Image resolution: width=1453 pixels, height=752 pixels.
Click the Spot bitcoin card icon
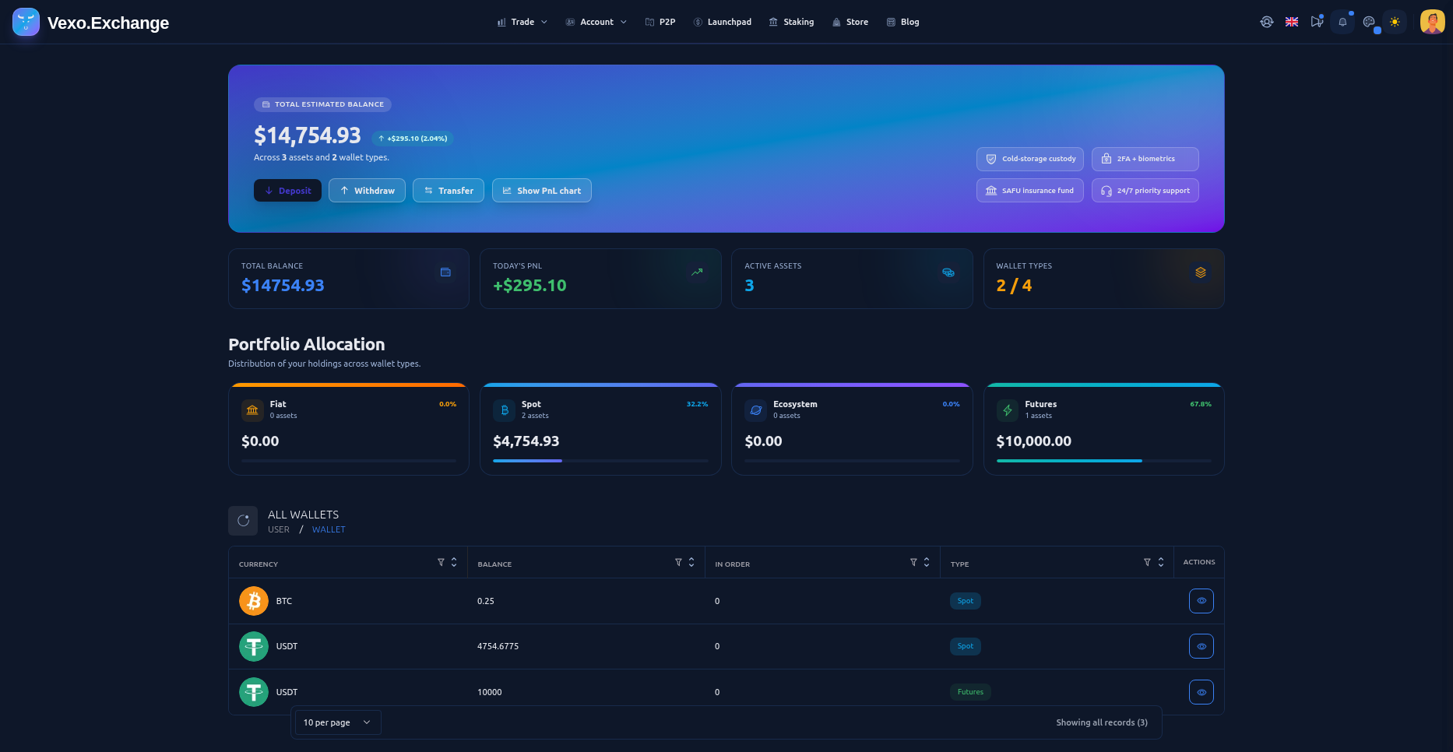tap(505, 410)
